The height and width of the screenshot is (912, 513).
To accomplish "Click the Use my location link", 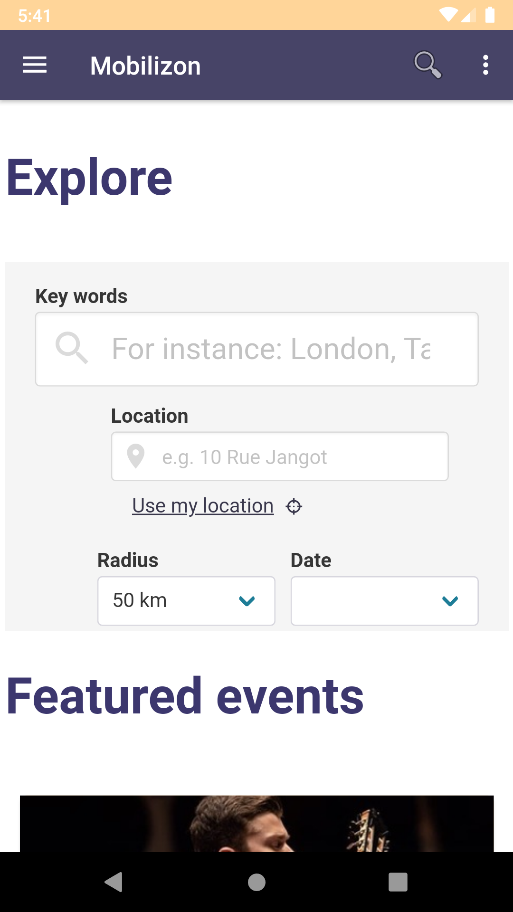I will (x=203, y=506).
